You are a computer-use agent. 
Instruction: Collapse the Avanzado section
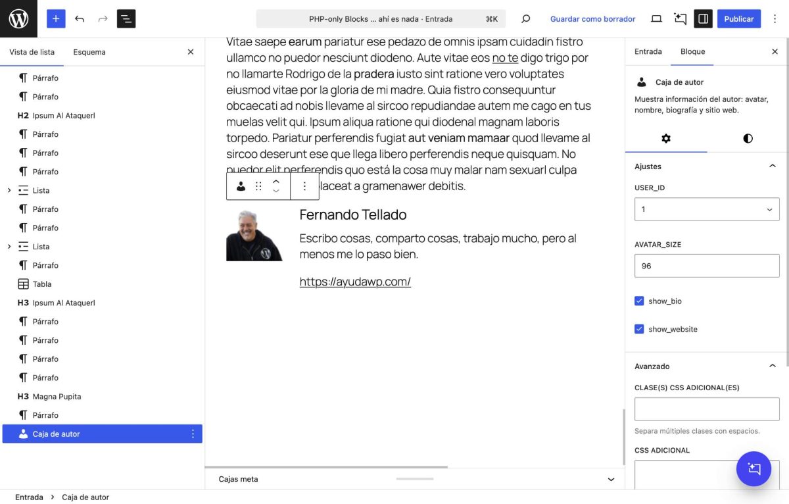[x=772, y=366]
